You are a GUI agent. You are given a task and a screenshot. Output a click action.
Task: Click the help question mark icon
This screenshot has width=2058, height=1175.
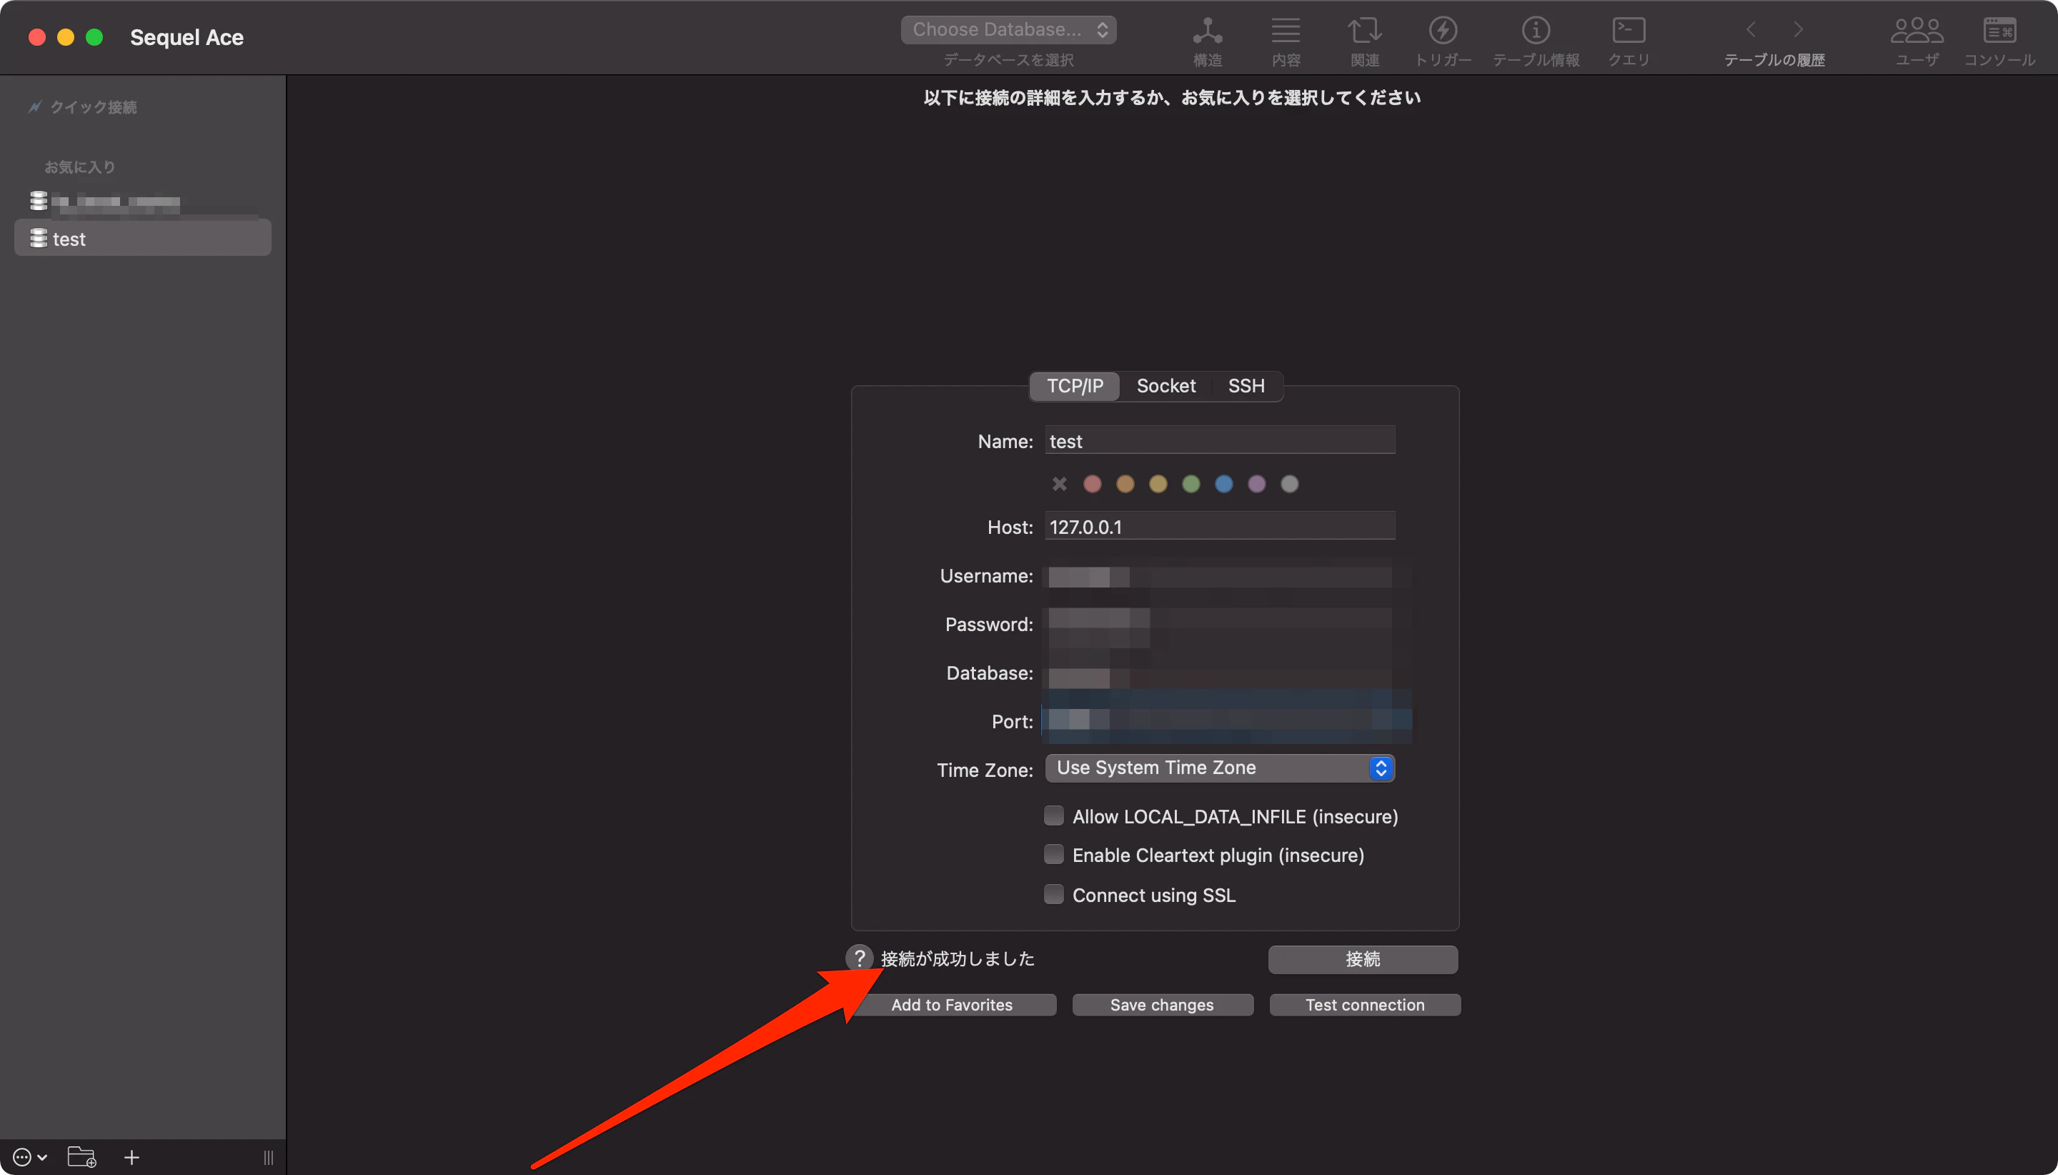pyautogui.click(x=859, y=958)
